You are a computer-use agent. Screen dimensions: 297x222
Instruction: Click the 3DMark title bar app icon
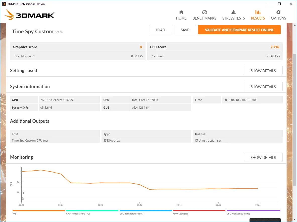click(x=4, y=4)
